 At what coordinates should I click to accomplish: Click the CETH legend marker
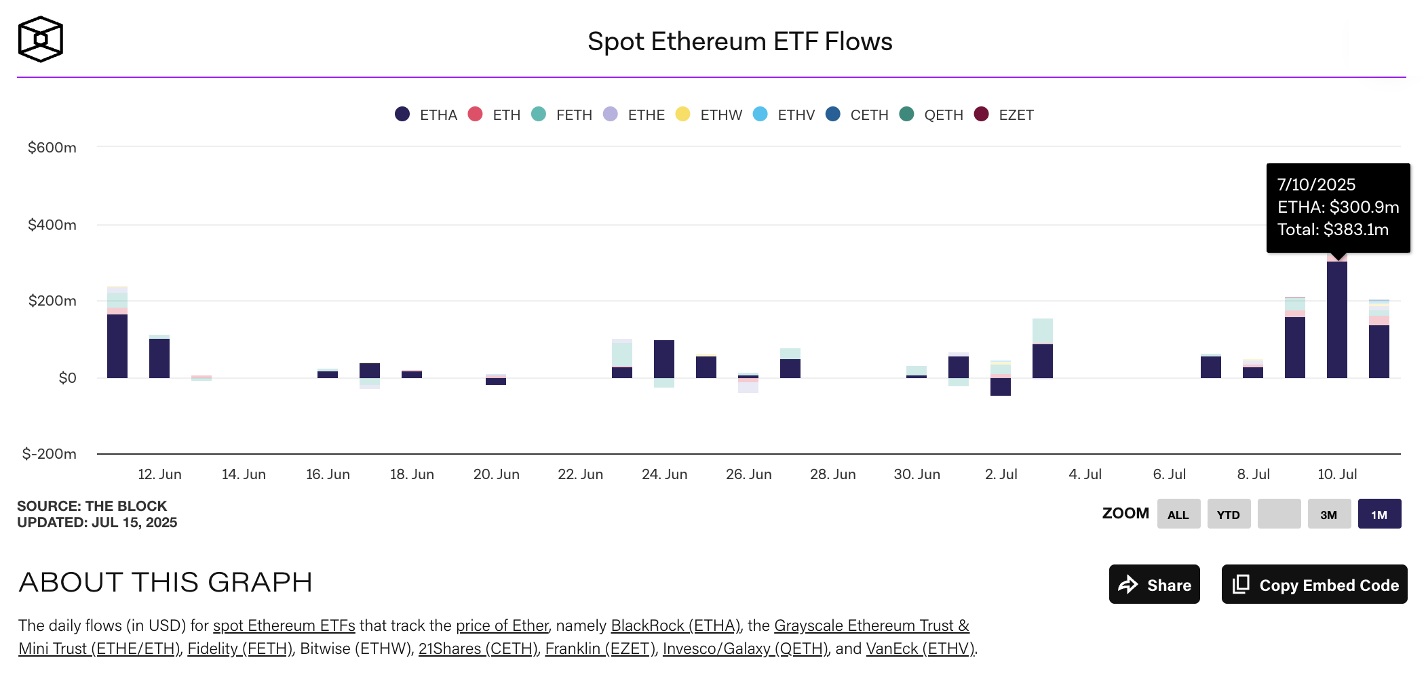pos(833,114)
